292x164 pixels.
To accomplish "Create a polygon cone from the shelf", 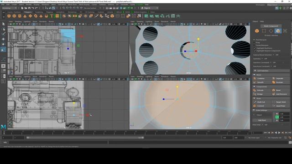I will click(25, 16).
